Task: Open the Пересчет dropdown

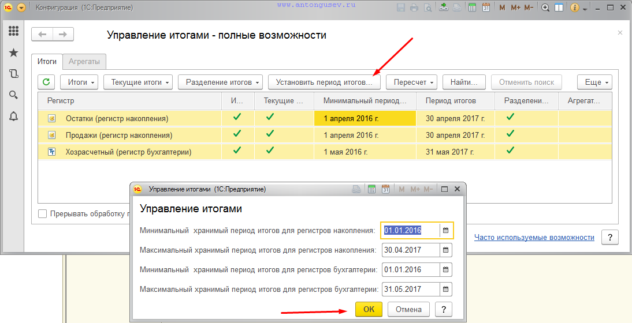Action: 412,82
